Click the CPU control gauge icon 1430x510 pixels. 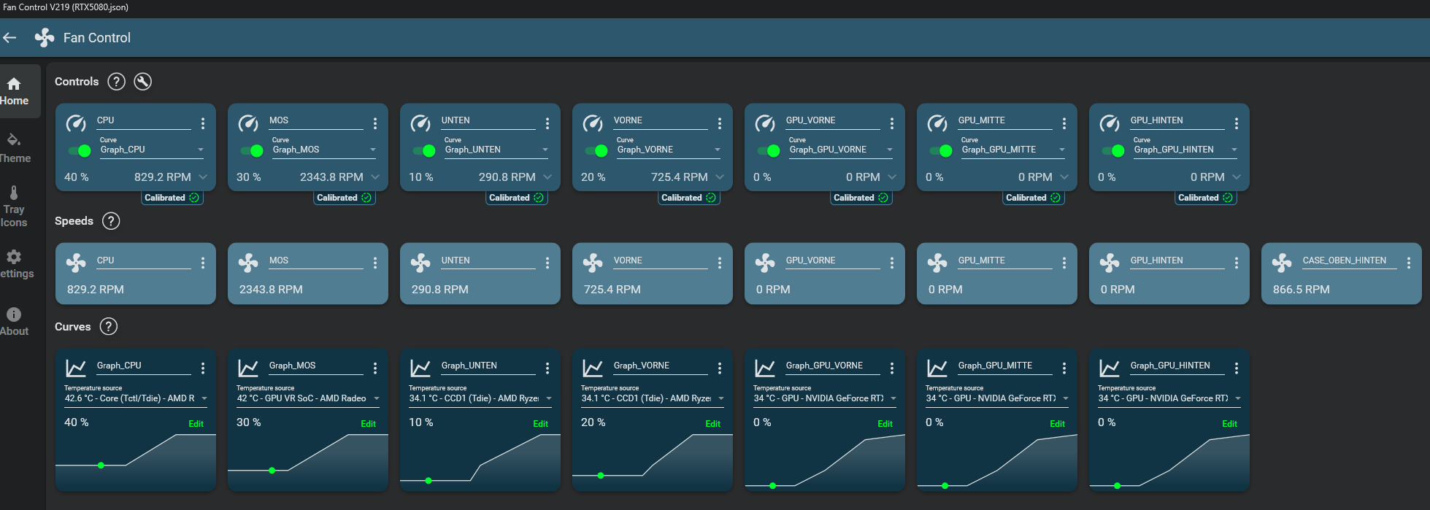(76, 123)
